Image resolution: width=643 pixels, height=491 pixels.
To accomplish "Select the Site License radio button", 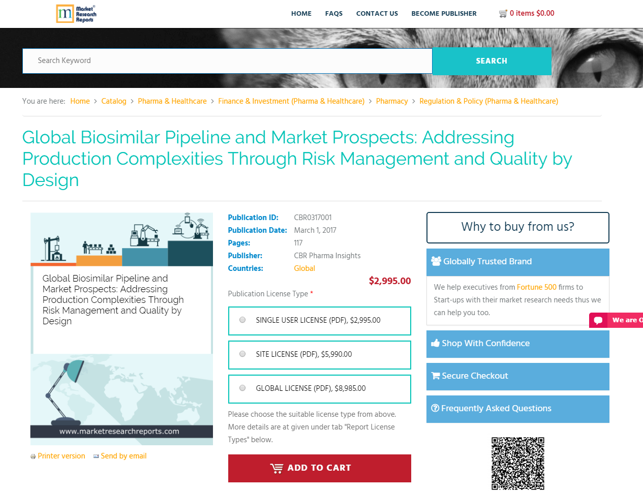I will (242, 354).
